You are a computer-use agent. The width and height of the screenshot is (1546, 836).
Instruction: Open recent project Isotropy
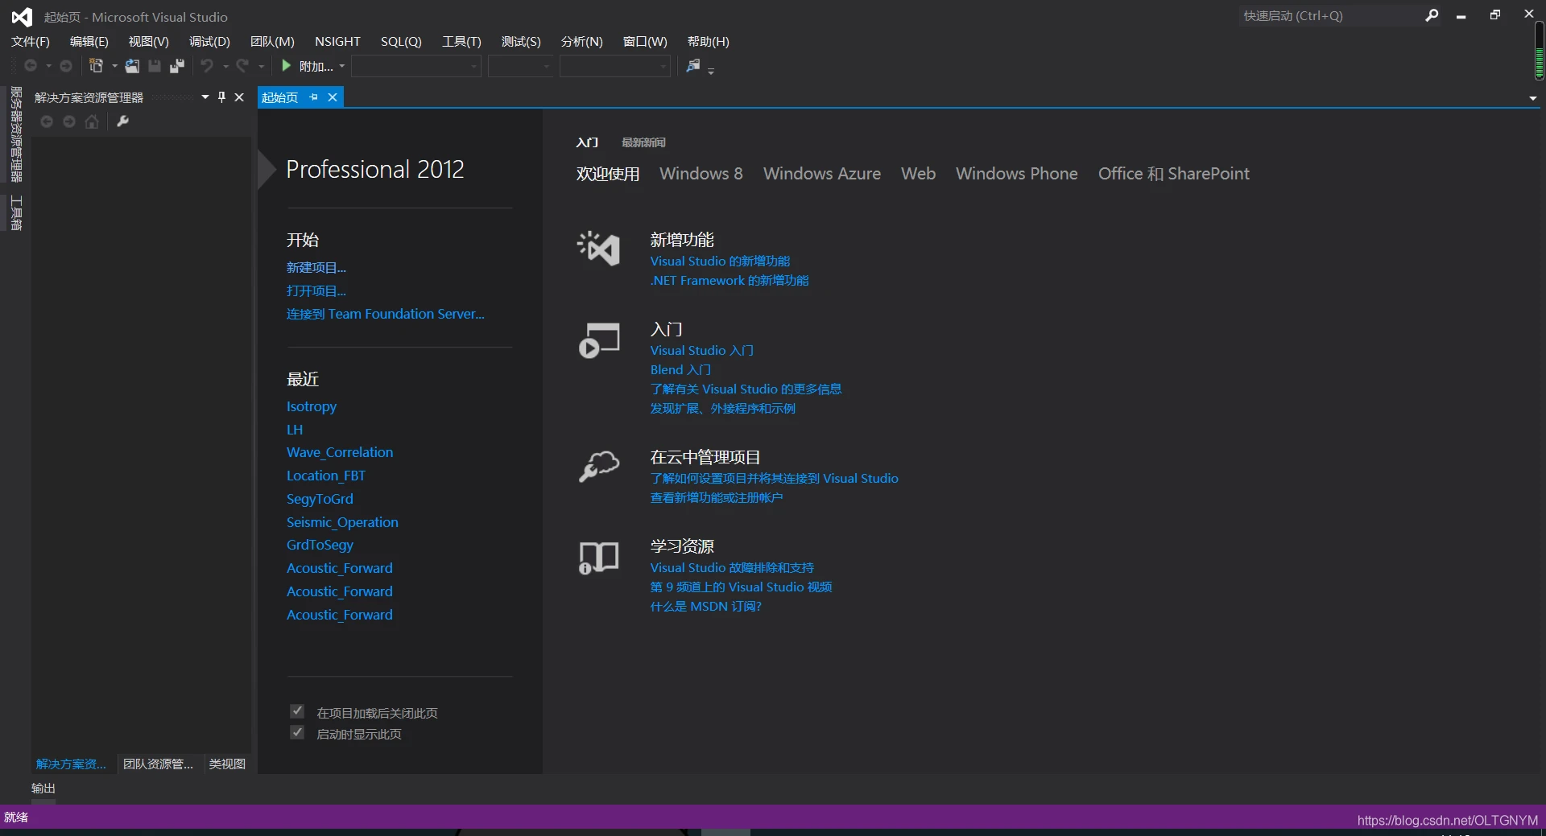[312, 407]
